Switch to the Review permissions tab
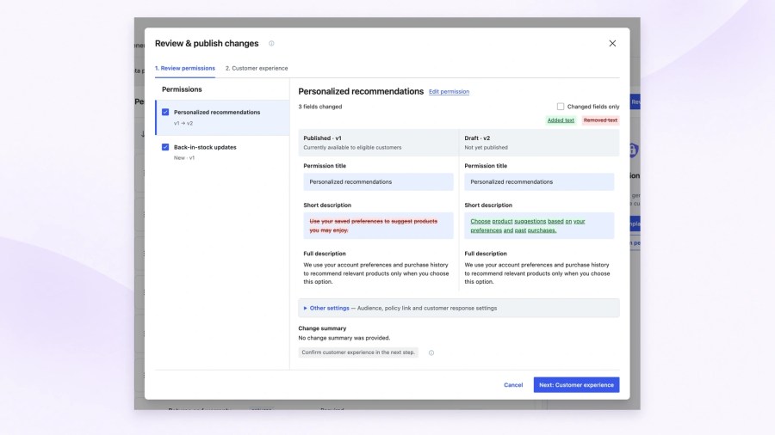775x435 pixels. tap(185, 68)
